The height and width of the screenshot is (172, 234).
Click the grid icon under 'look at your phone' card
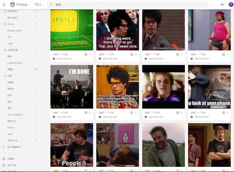224,112
